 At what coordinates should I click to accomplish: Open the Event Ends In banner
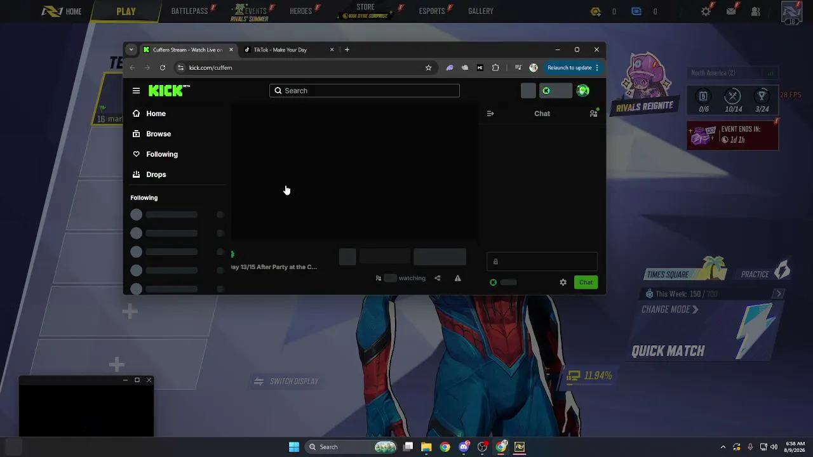tap(732, 135)
